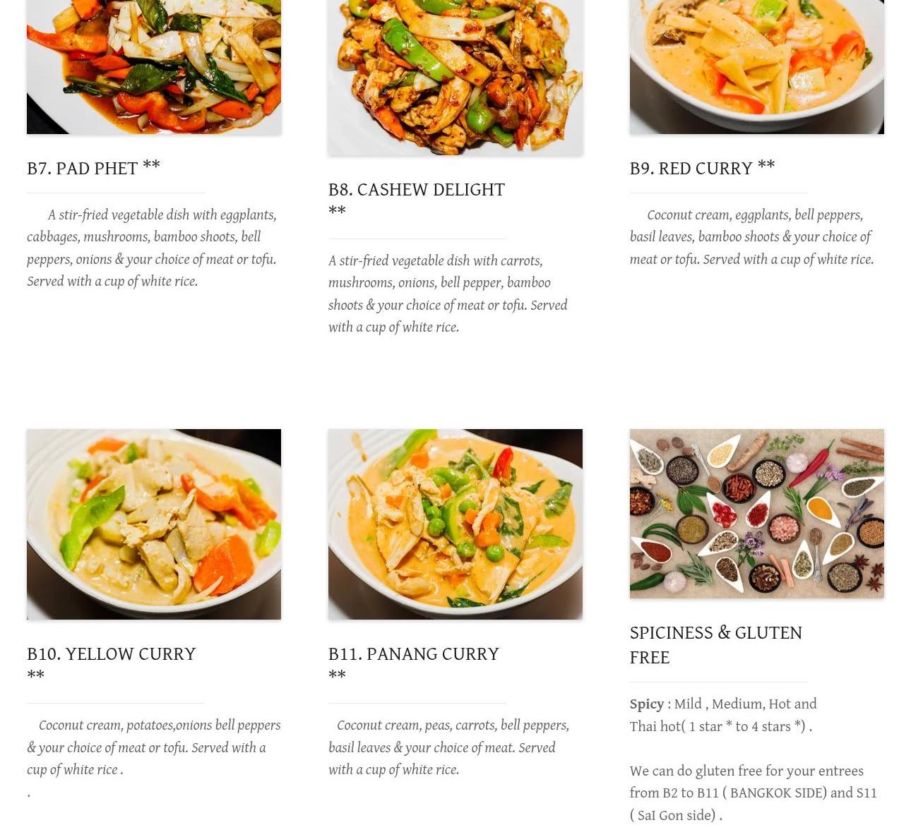This screenshot has width=911, height=825.
Task: Open the Panang Curry dish photo
Action: [x=455, y=524]
